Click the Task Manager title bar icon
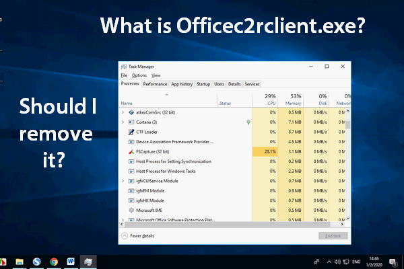Screen dimensions: 404x269 (124, 67)
